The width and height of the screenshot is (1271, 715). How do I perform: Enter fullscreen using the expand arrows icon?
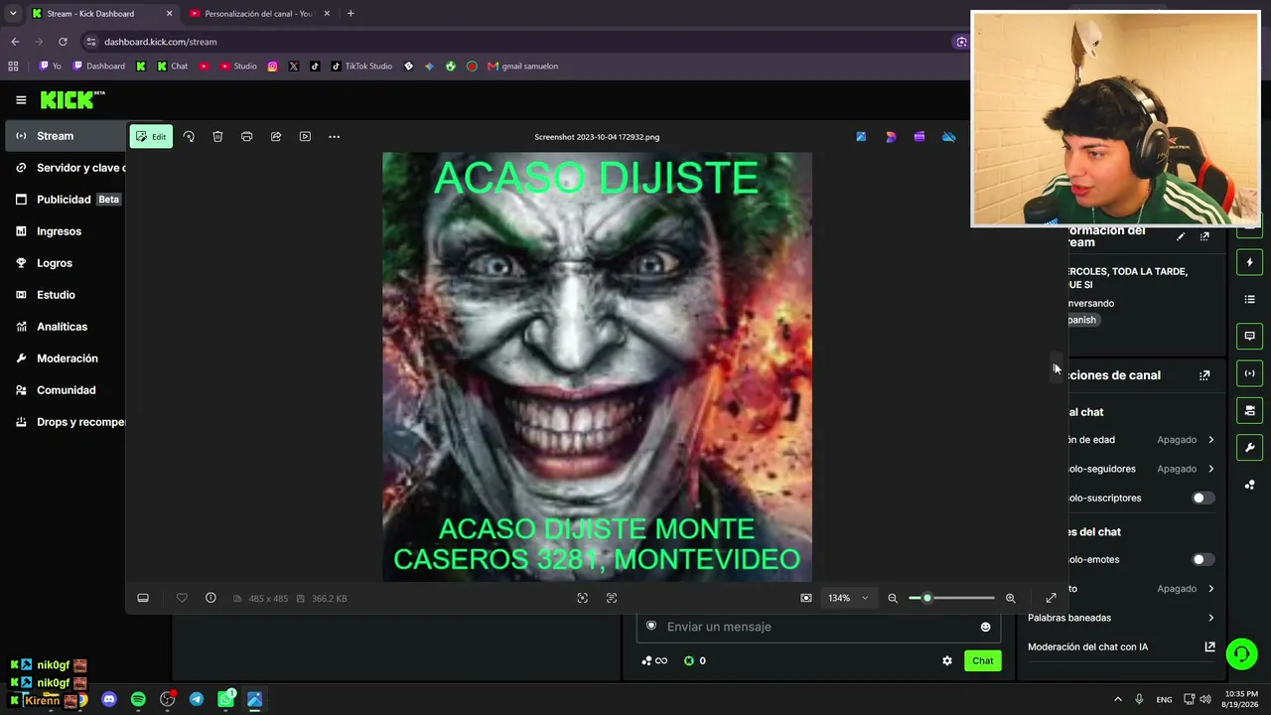pyautogui.click(x=1051, y=598)
